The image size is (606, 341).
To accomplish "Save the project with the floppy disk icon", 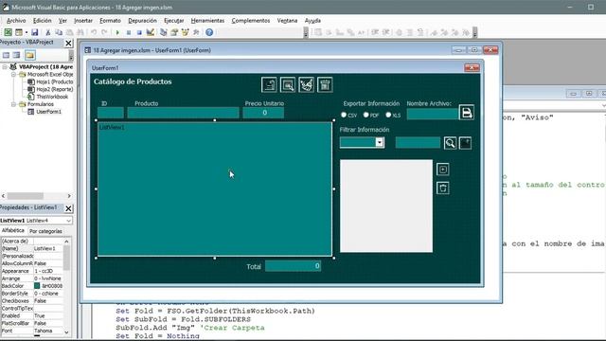I will coord(35,32).
